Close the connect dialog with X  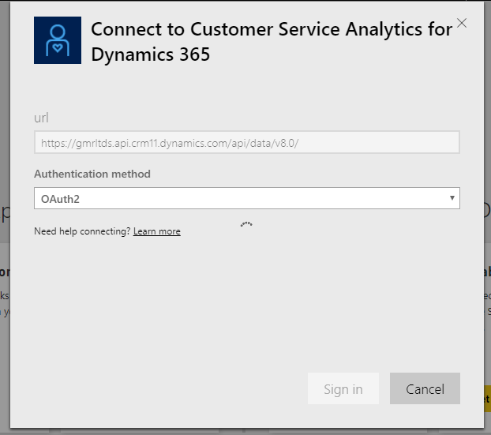point(462,23)
